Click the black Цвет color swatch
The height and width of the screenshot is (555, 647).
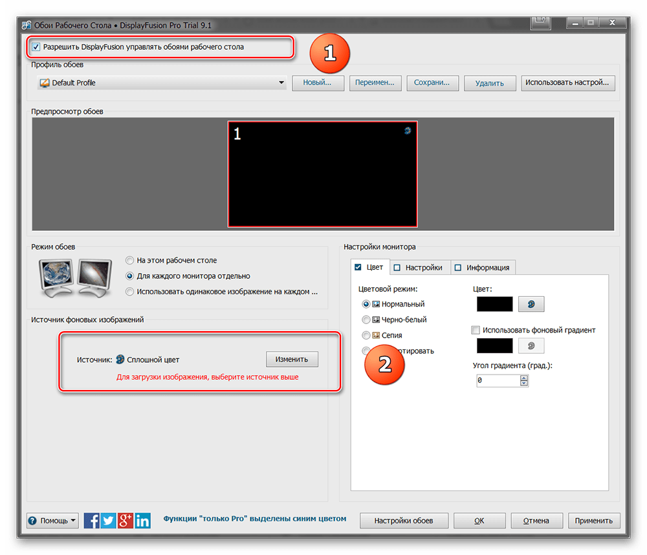pyautogui.click(x=494, y=304)
